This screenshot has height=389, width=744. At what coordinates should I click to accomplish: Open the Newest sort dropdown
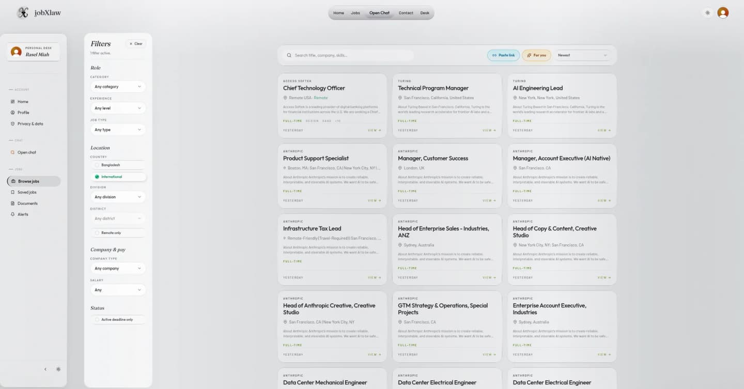582,55
